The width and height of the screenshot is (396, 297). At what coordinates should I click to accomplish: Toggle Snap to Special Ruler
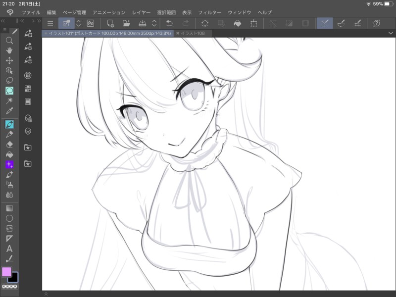click(x=341, y=23)
